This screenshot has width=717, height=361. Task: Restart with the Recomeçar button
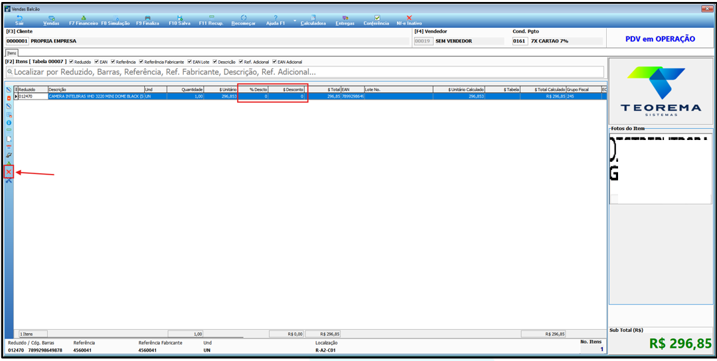[243, 20]
